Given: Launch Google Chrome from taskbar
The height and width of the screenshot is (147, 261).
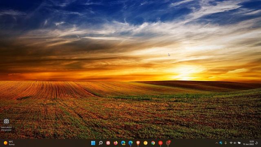Looking at the screenshot, I should 153,143.
